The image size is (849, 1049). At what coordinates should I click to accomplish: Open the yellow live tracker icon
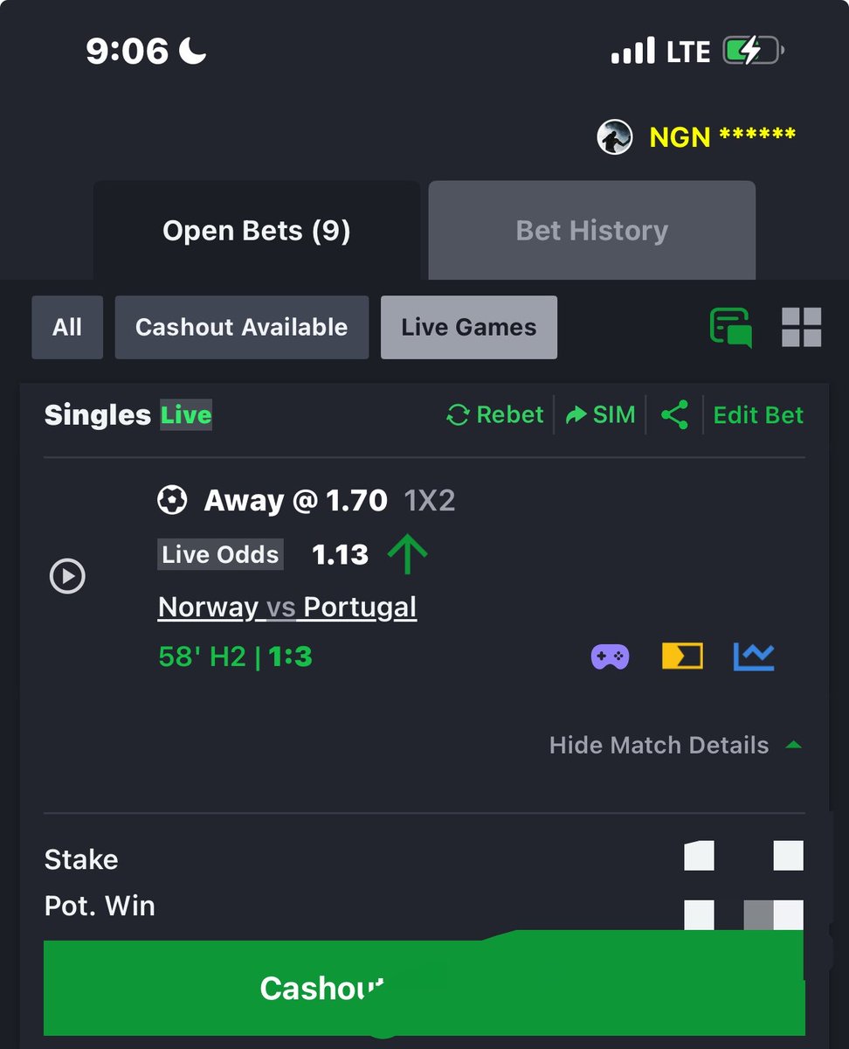pyautogui.click(x=682, y=656)
